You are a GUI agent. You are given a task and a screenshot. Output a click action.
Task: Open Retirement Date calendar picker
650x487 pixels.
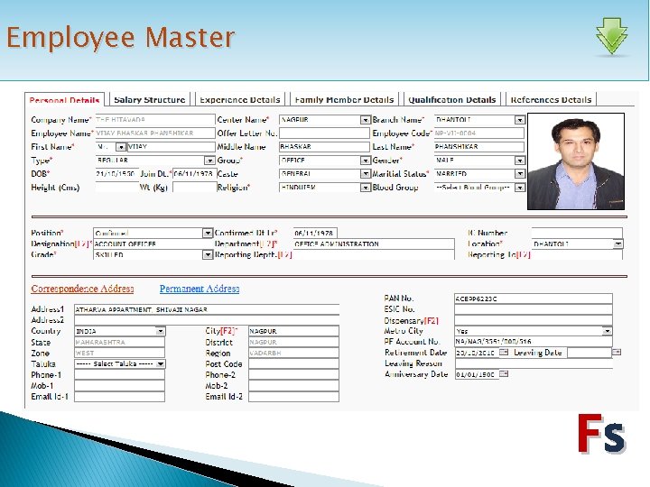click(504, 352)
